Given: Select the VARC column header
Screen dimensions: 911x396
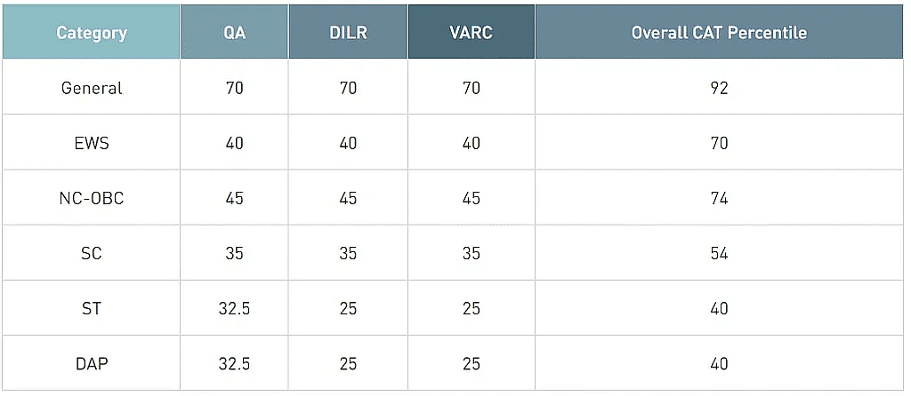Looking at the screenshot, I should pos(472,34).
